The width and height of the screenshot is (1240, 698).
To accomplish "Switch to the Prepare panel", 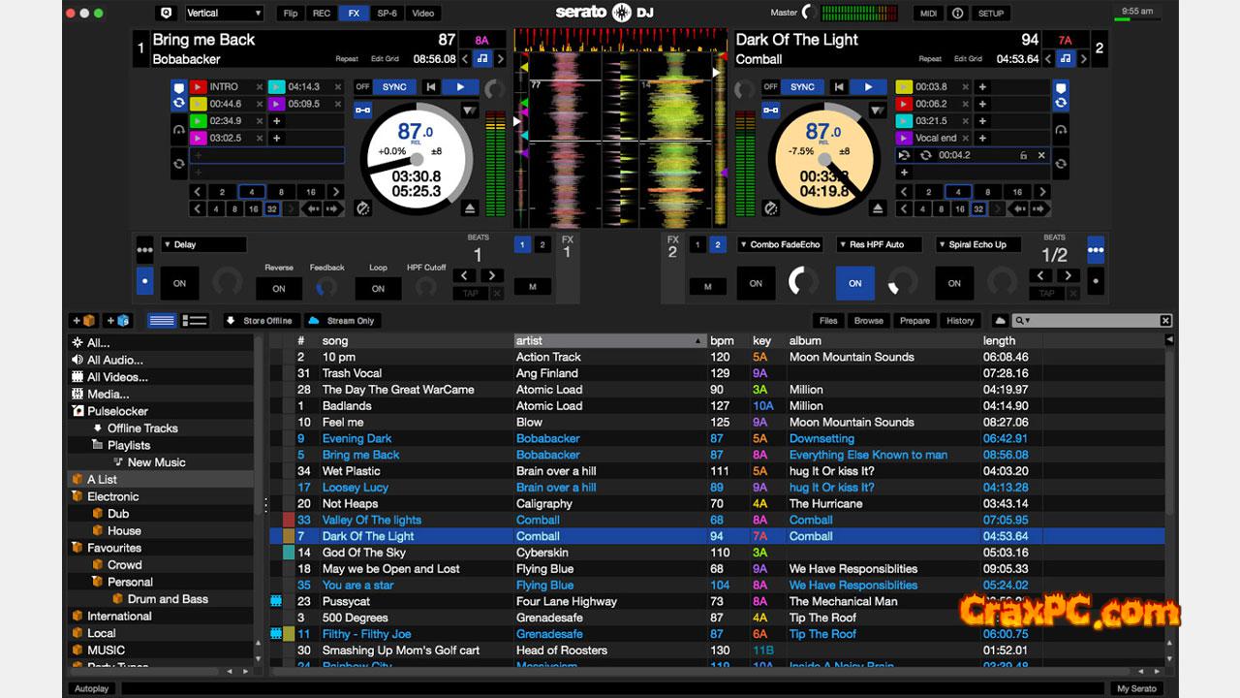I will point(914,321).
